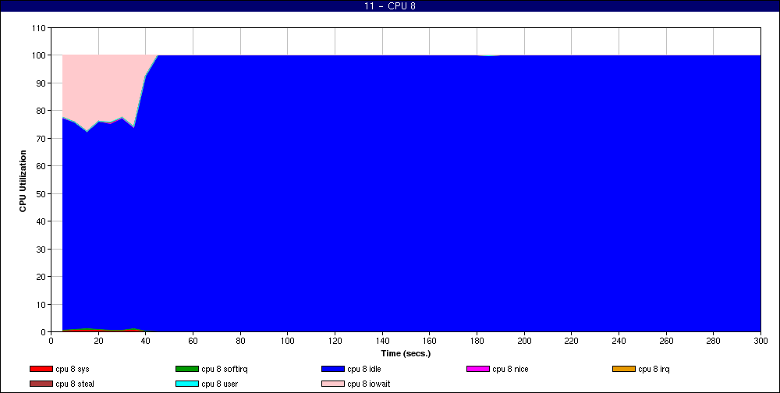Click the 'Time (secs.)' x-axis label

[x=406, y=354]
